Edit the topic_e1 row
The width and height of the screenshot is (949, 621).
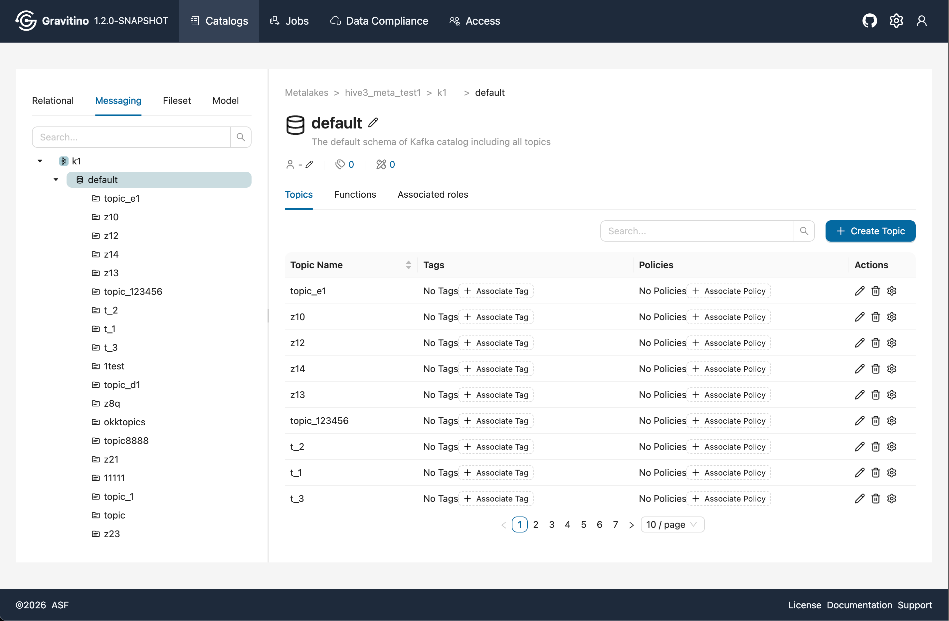click(x=860, y=291)
